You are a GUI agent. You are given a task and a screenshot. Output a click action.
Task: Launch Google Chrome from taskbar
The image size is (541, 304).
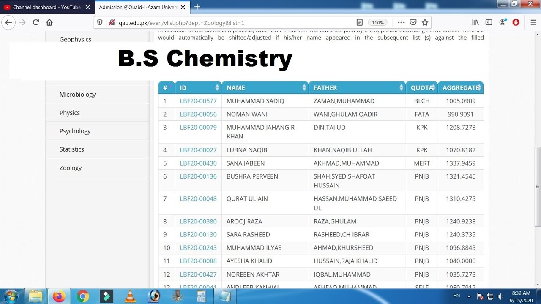[x=83, y=296]
